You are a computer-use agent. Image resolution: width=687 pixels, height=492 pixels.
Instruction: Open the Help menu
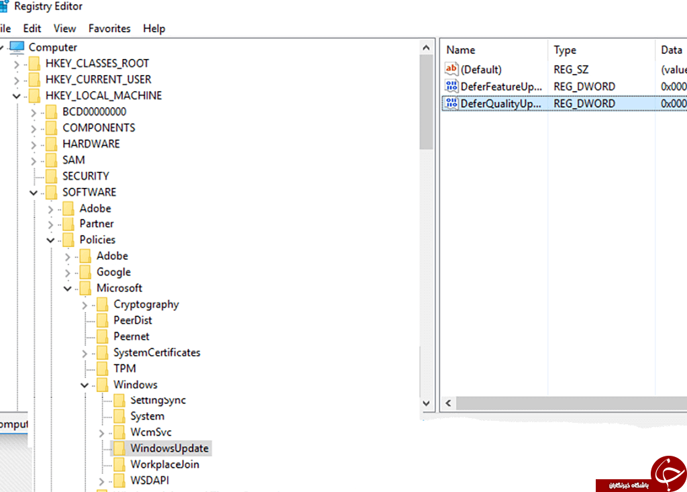coord(154,28)
